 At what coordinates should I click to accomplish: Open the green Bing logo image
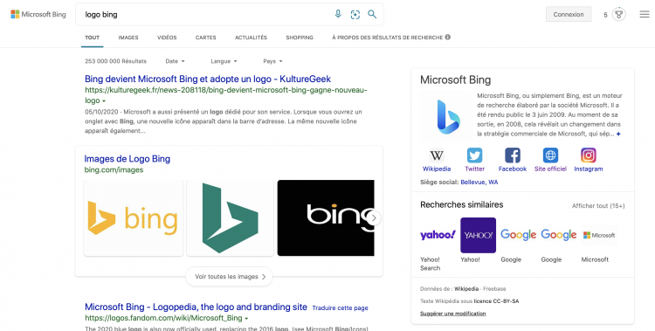231,217
